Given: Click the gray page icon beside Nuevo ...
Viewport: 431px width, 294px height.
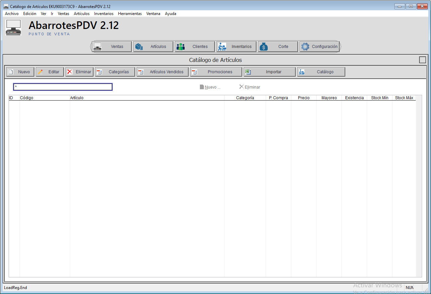Looking at the screenshot, I should click(x=202, y=87).
